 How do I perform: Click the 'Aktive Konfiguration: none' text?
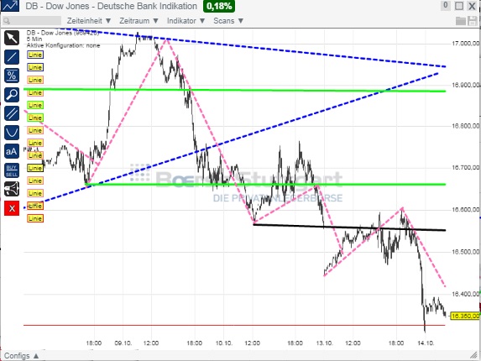pos(63,45)
